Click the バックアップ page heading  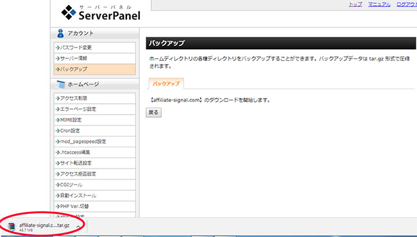tap(167, 43)
